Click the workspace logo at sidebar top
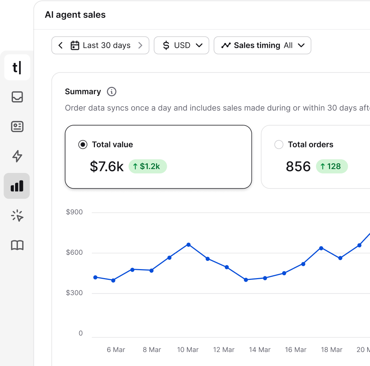Screen dimensions: 370x366 pos(17,67)
